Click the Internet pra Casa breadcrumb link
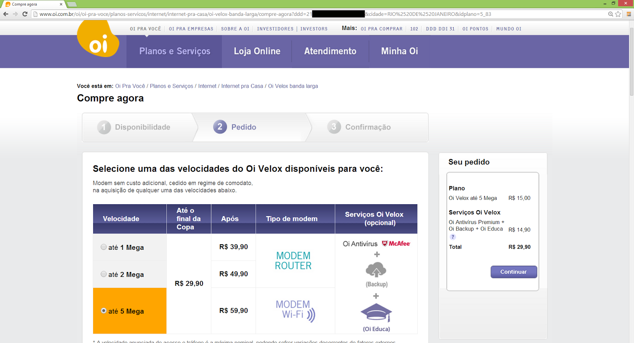The height and width of the screenshot is (343, 634). click(x=242, y=86)
